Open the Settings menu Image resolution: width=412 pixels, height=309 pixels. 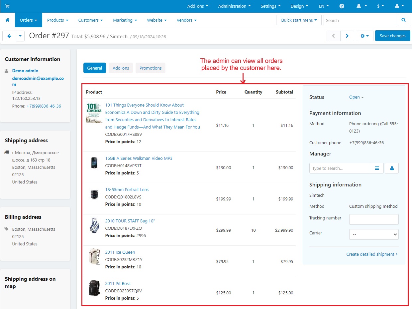click(x=270, y=6)
